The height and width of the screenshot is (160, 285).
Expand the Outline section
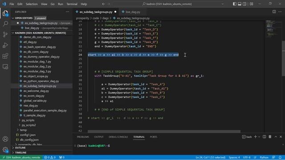13,148
